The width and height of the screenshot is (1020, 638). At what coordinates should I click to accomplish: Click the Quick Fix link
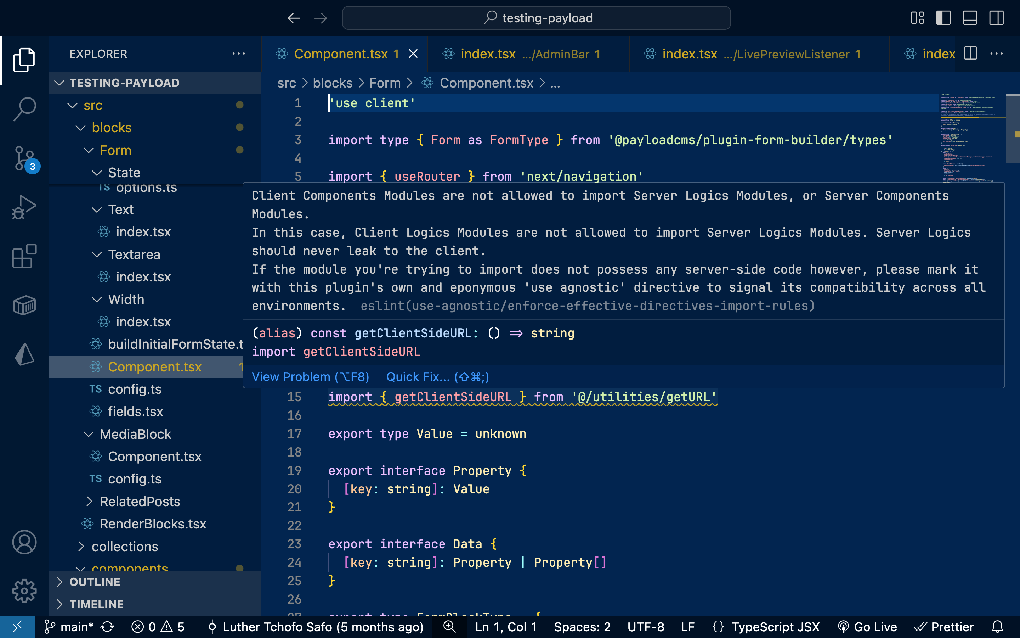437,377
